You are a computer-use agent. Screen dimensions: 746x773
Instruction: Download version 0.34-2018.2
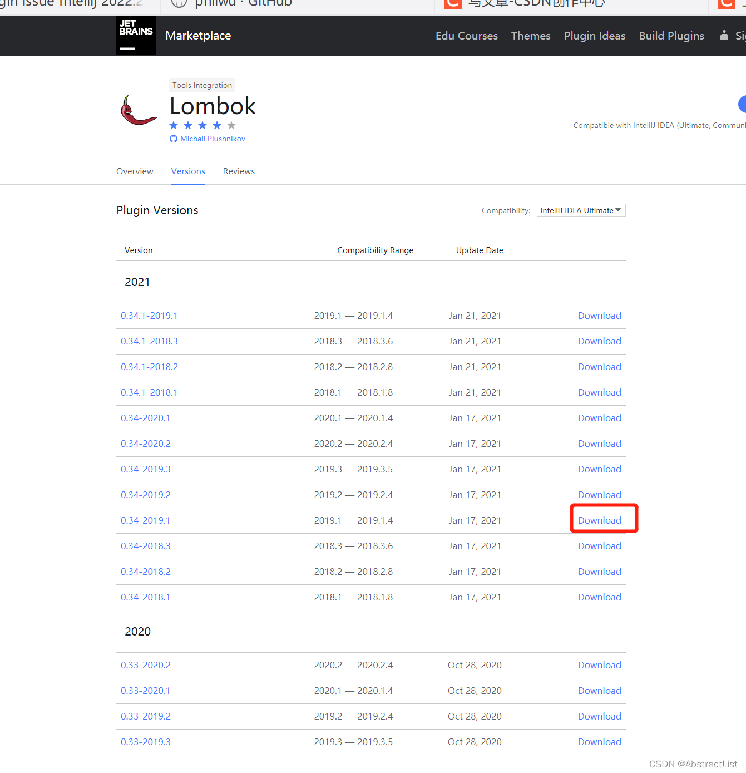coord(599,572)
